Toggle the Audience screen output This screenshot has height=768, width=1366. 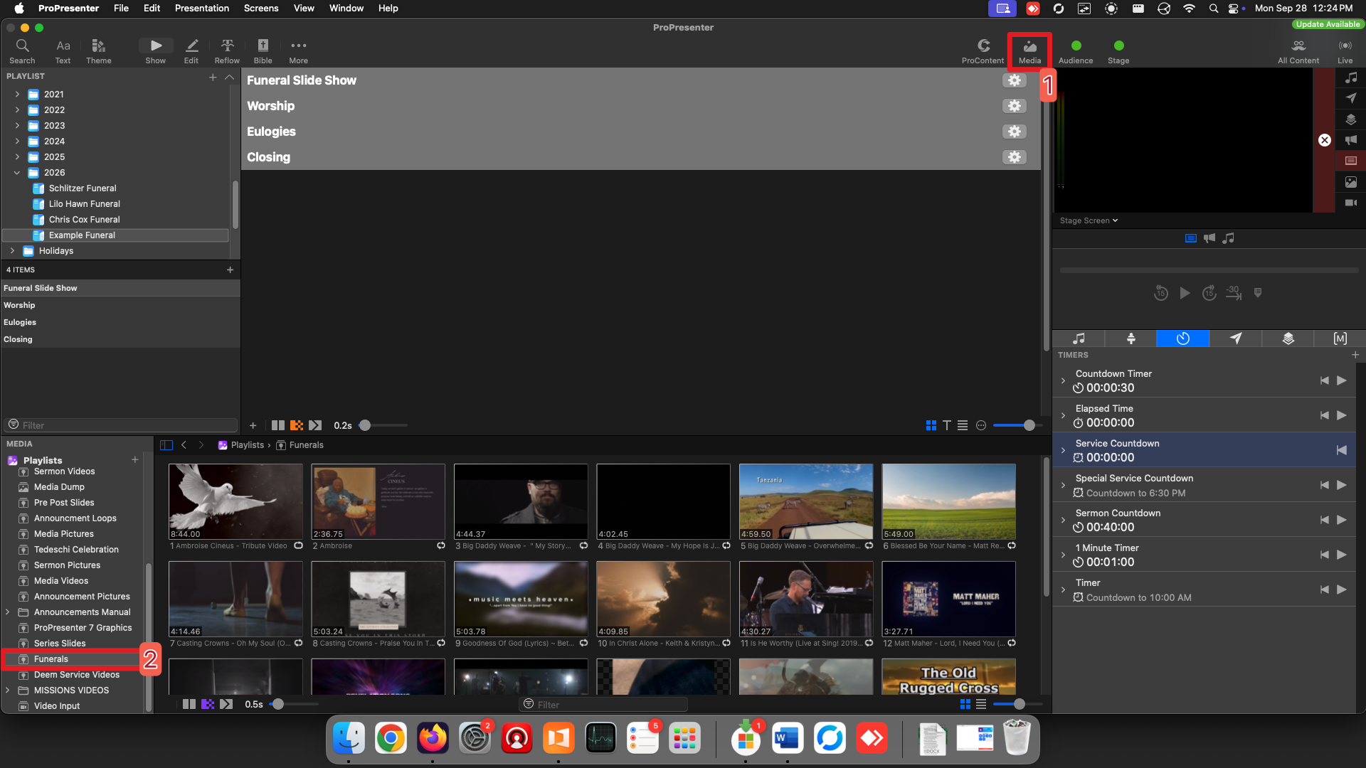(1076, 50)
